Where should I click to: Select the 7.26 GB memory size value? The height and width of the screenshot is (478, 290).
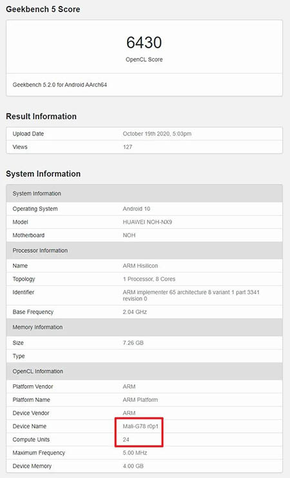[x=133, y=343]
